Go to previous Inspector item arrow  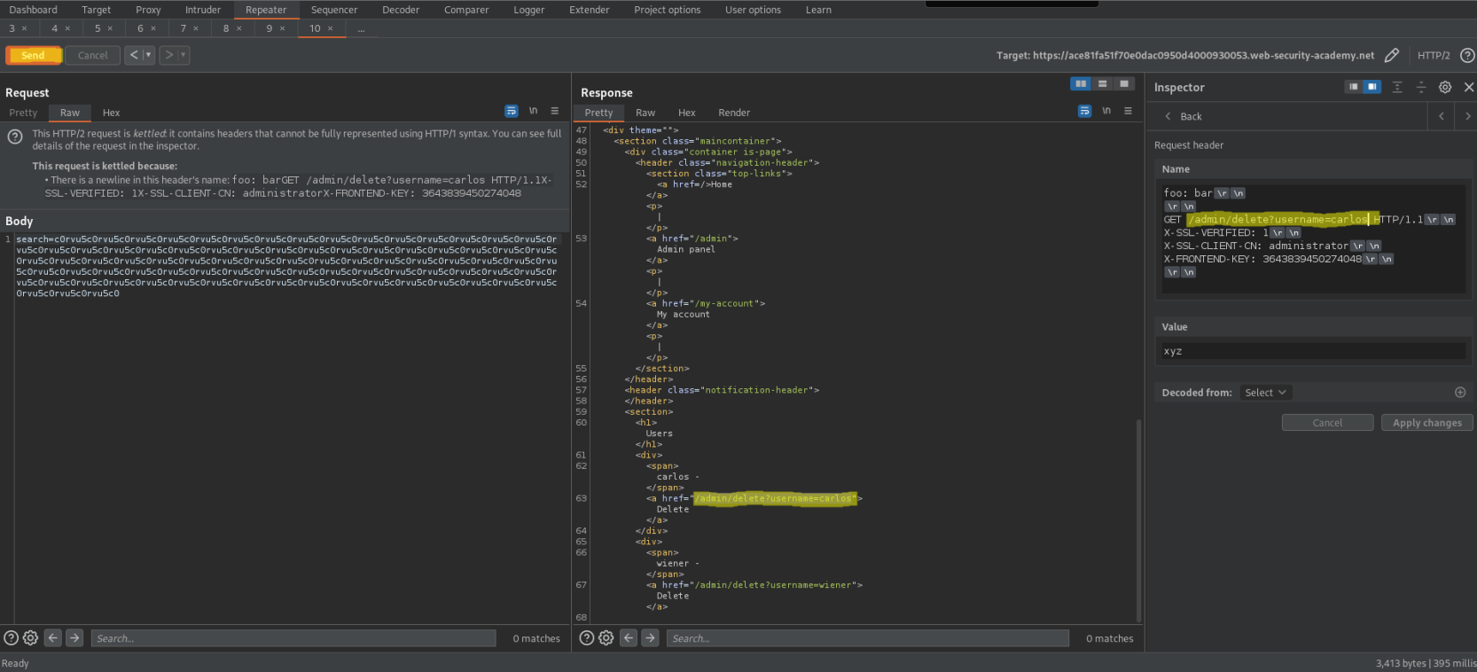point(1442,116)
